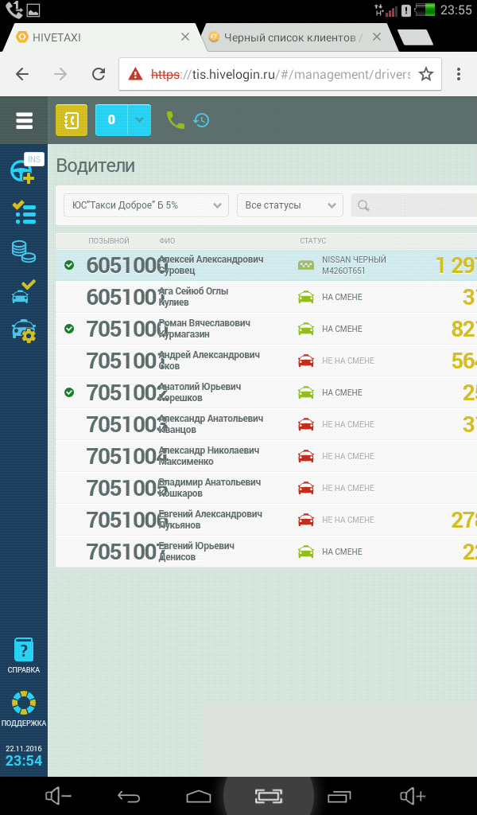Open the orders checklist sidebar icon
Image resolution: width=477 pixels, height=815 pixels.
click(23, 213)
